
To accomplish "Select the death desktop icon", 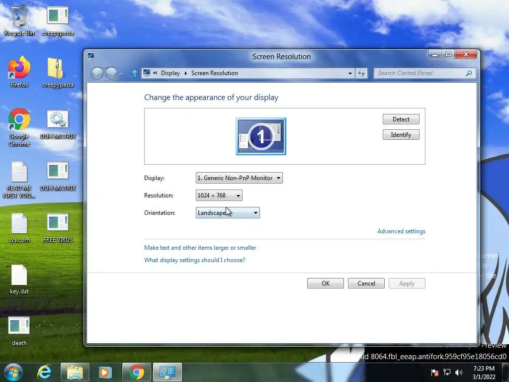I will click(19, 331).
